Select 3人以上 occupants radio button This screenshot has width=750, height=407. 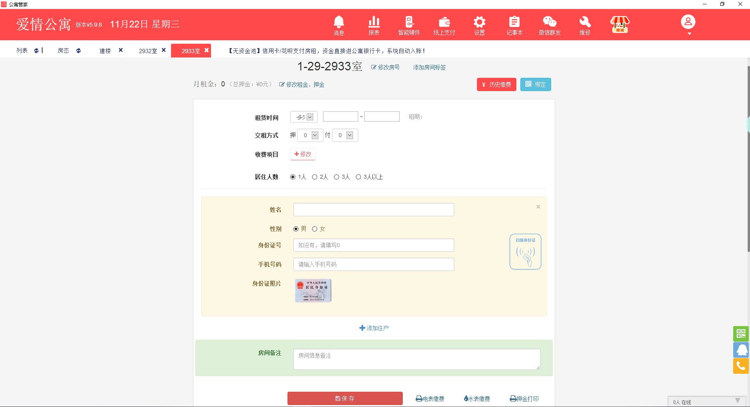[358, 177]
